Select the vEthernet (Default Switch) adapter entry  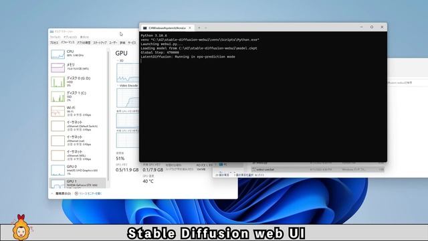[x=78, y=126]
